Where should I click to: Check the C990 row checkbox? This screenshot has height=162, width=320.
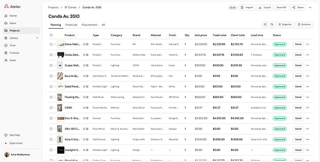[51, 108]
